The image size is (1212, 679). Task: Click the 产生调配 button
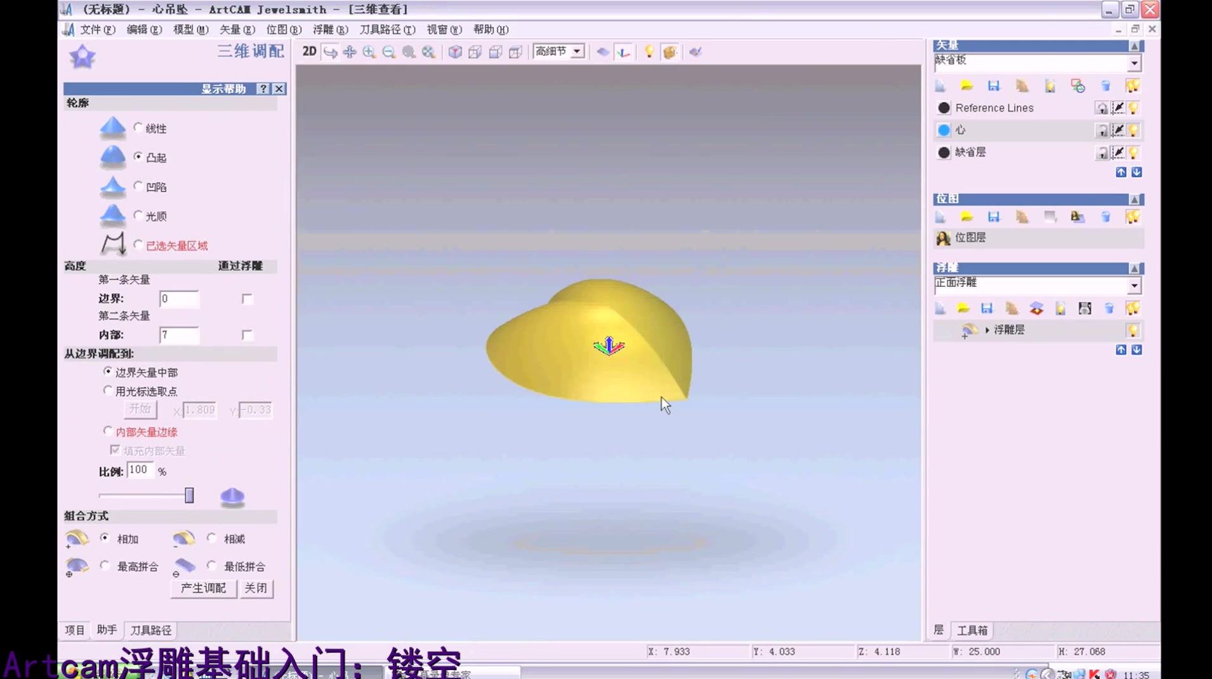click(202, 588)
